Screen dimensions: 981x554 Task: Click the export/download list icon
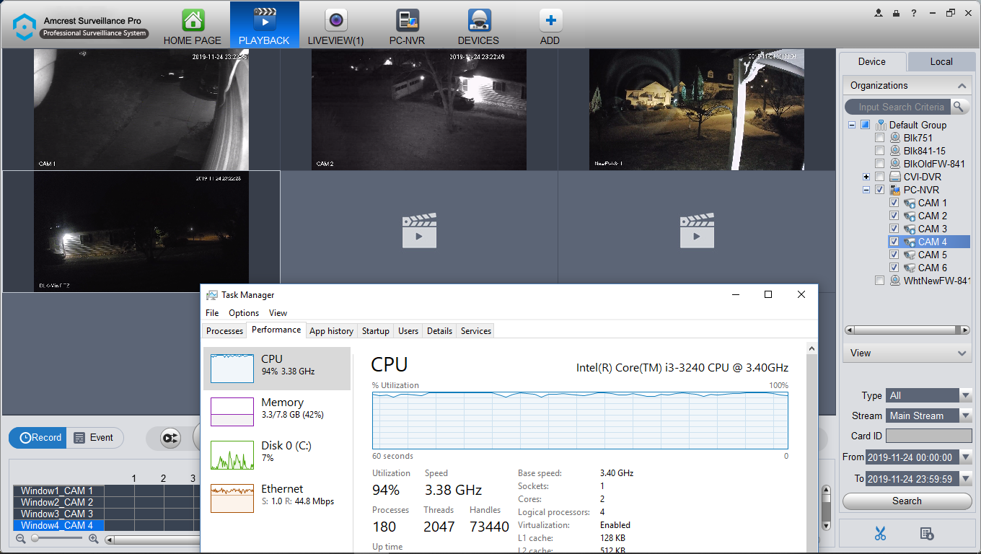[928, 534]
